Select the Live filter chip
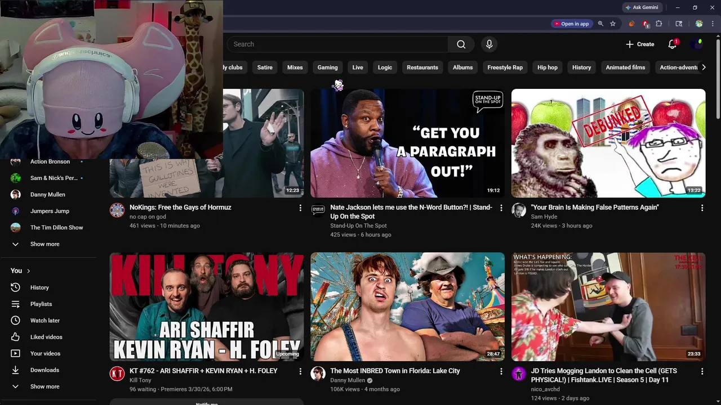The width and height of the screenshot is (721, 405). coord(358,67)
